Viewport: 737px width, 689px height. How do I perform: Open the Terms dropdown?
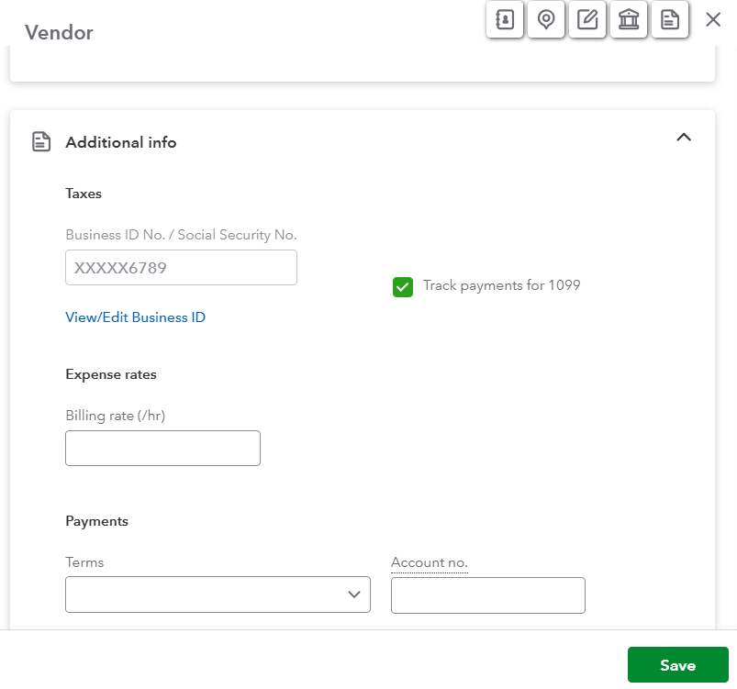tap(218, 595)
